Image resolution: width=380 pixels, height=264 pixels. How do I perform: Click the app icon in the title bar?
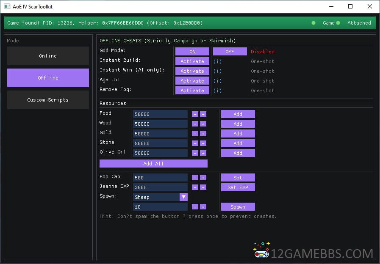pos(7,7)
